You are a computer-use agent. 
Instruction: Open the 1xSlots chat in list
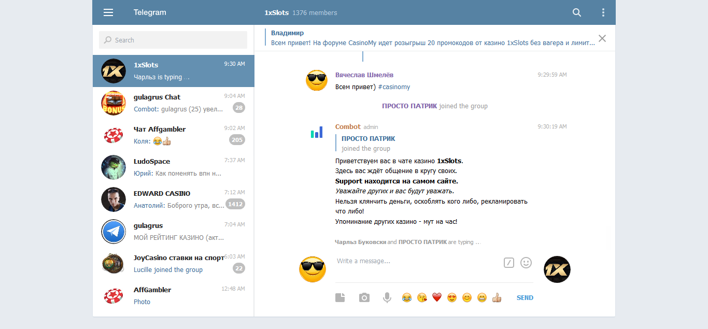click(x=173, y=71)
